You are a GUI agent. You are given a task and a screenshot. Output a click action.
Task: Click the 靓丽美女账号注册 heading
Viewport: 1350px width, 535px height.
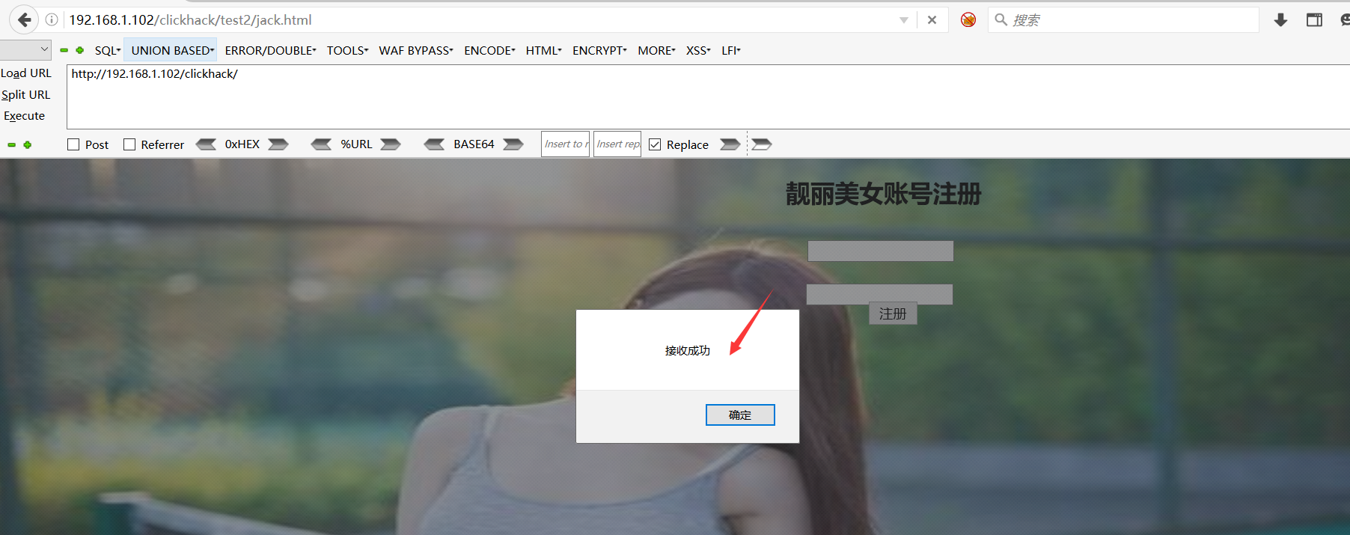click(x=884, y=194)
